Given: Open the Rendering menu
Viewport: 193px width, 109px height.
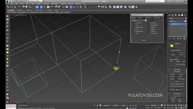Looking at the screenshot, I should [63, 4].
